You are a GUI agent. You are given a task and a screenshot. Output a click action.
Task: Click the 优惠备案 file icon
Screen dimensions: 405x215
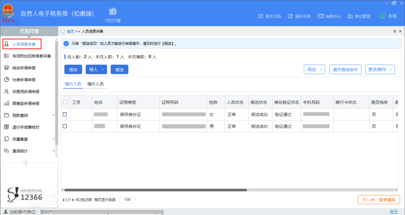[x=7, y=139]
